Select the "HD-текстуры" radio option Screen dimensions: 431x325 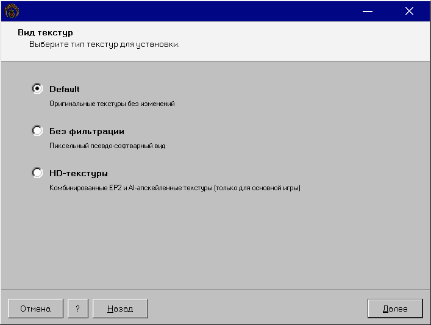click(x=37, y=173)
